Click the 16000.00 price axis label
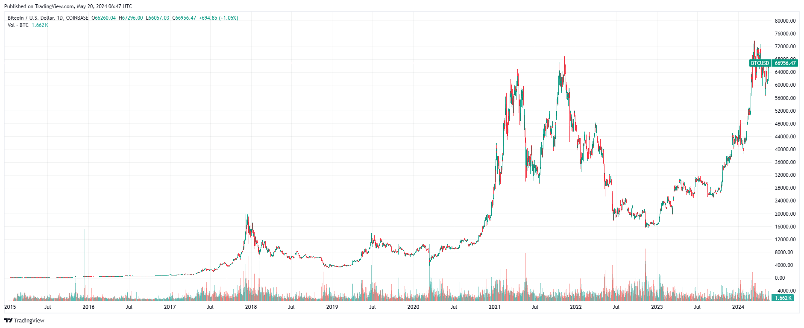 785,227
